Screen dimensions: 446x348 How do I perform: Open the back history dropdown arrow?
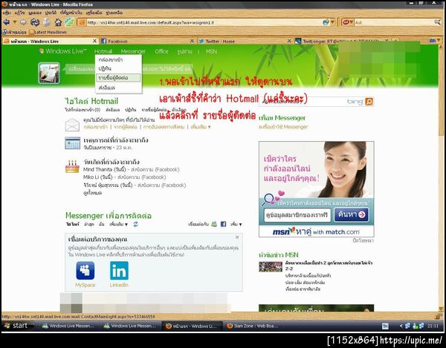click(x=15, y=22)
